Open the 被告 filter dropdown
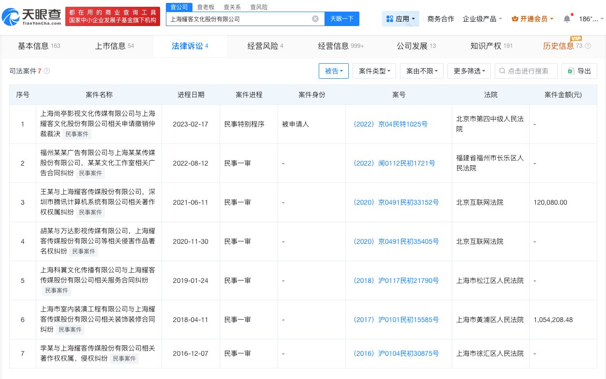The width and height of the screenshot is (606, 379). pyautogui.click(x=334, y=71)
